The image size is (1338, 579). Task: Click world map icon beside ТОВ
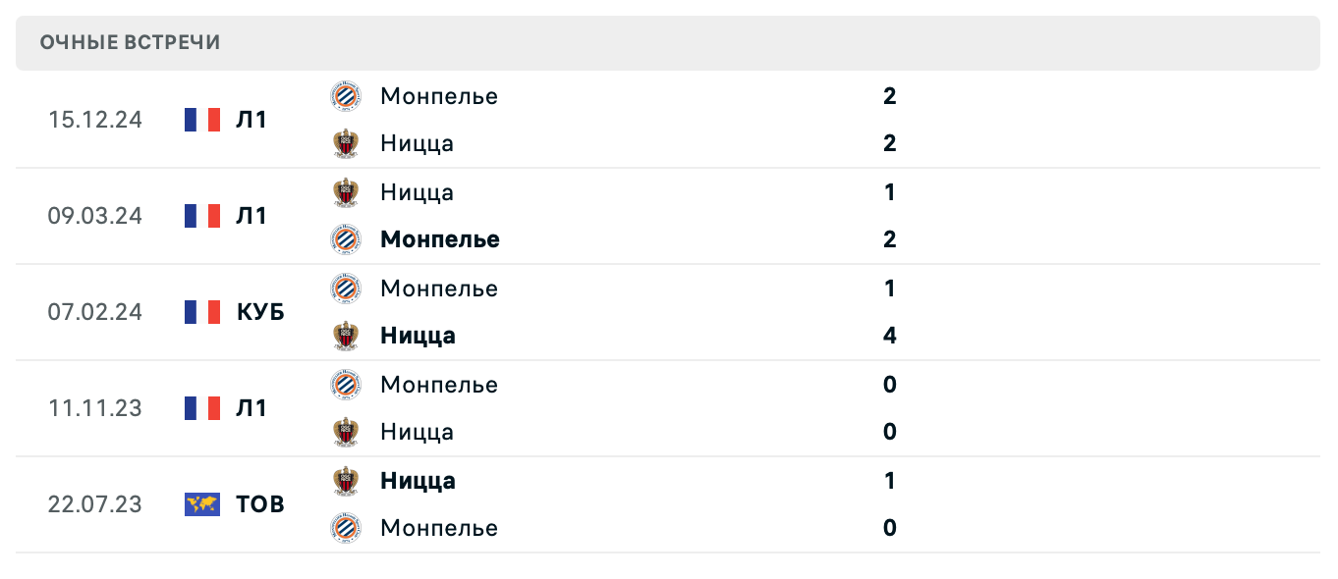[x=202, y=504]
